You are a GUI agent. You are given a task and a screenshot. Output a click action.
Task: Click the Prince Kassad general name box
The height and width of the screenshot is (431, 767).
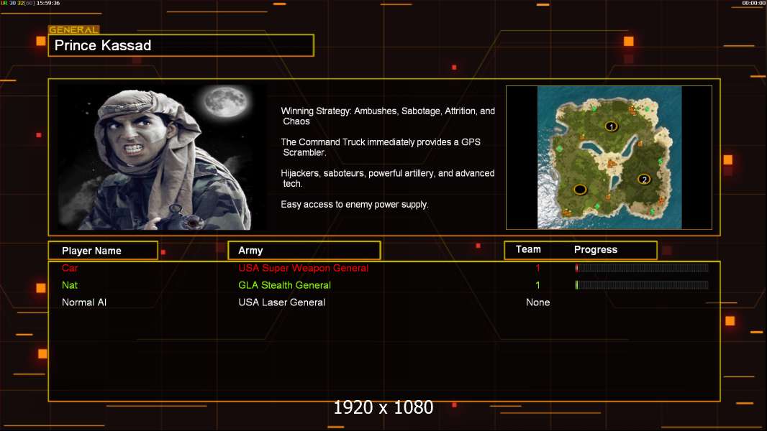(x=181, y=45)
